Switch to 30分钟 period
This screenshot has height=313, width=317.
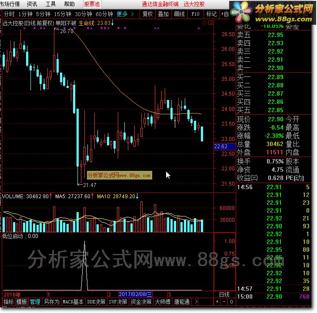pos(83,14)
